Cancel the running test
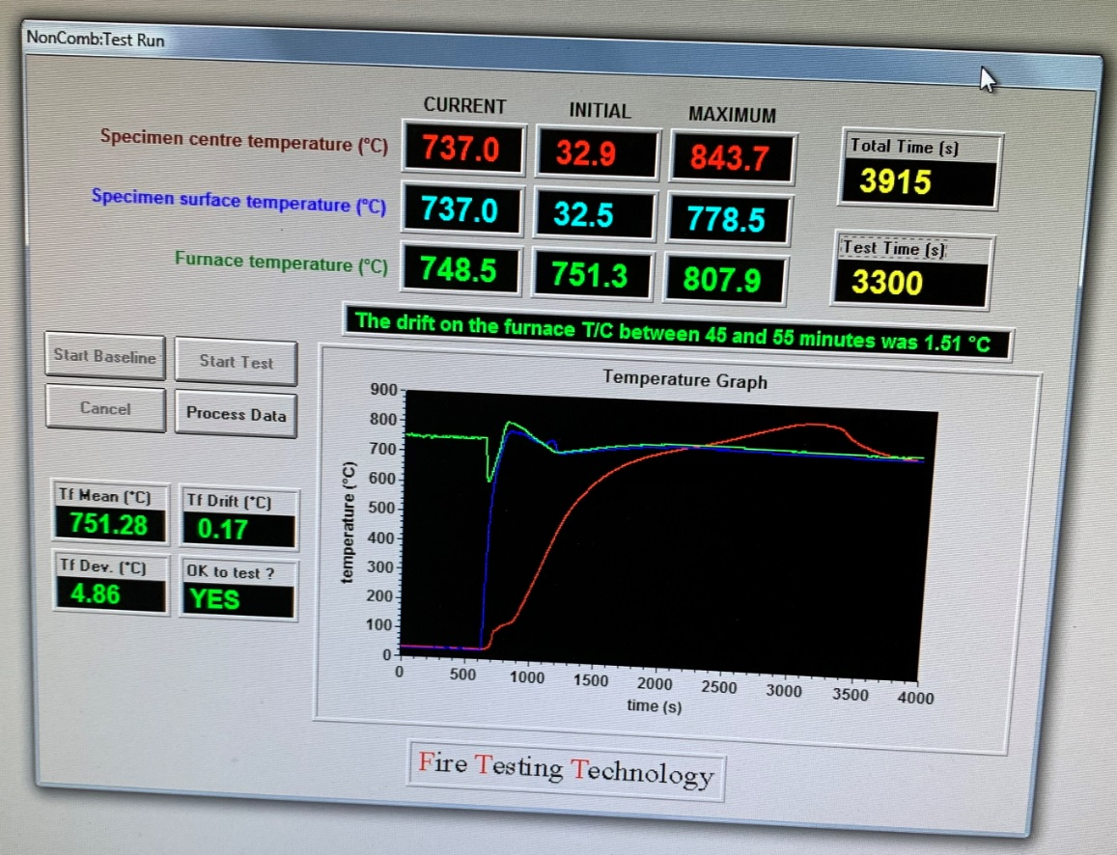 [x=104, y=408]
